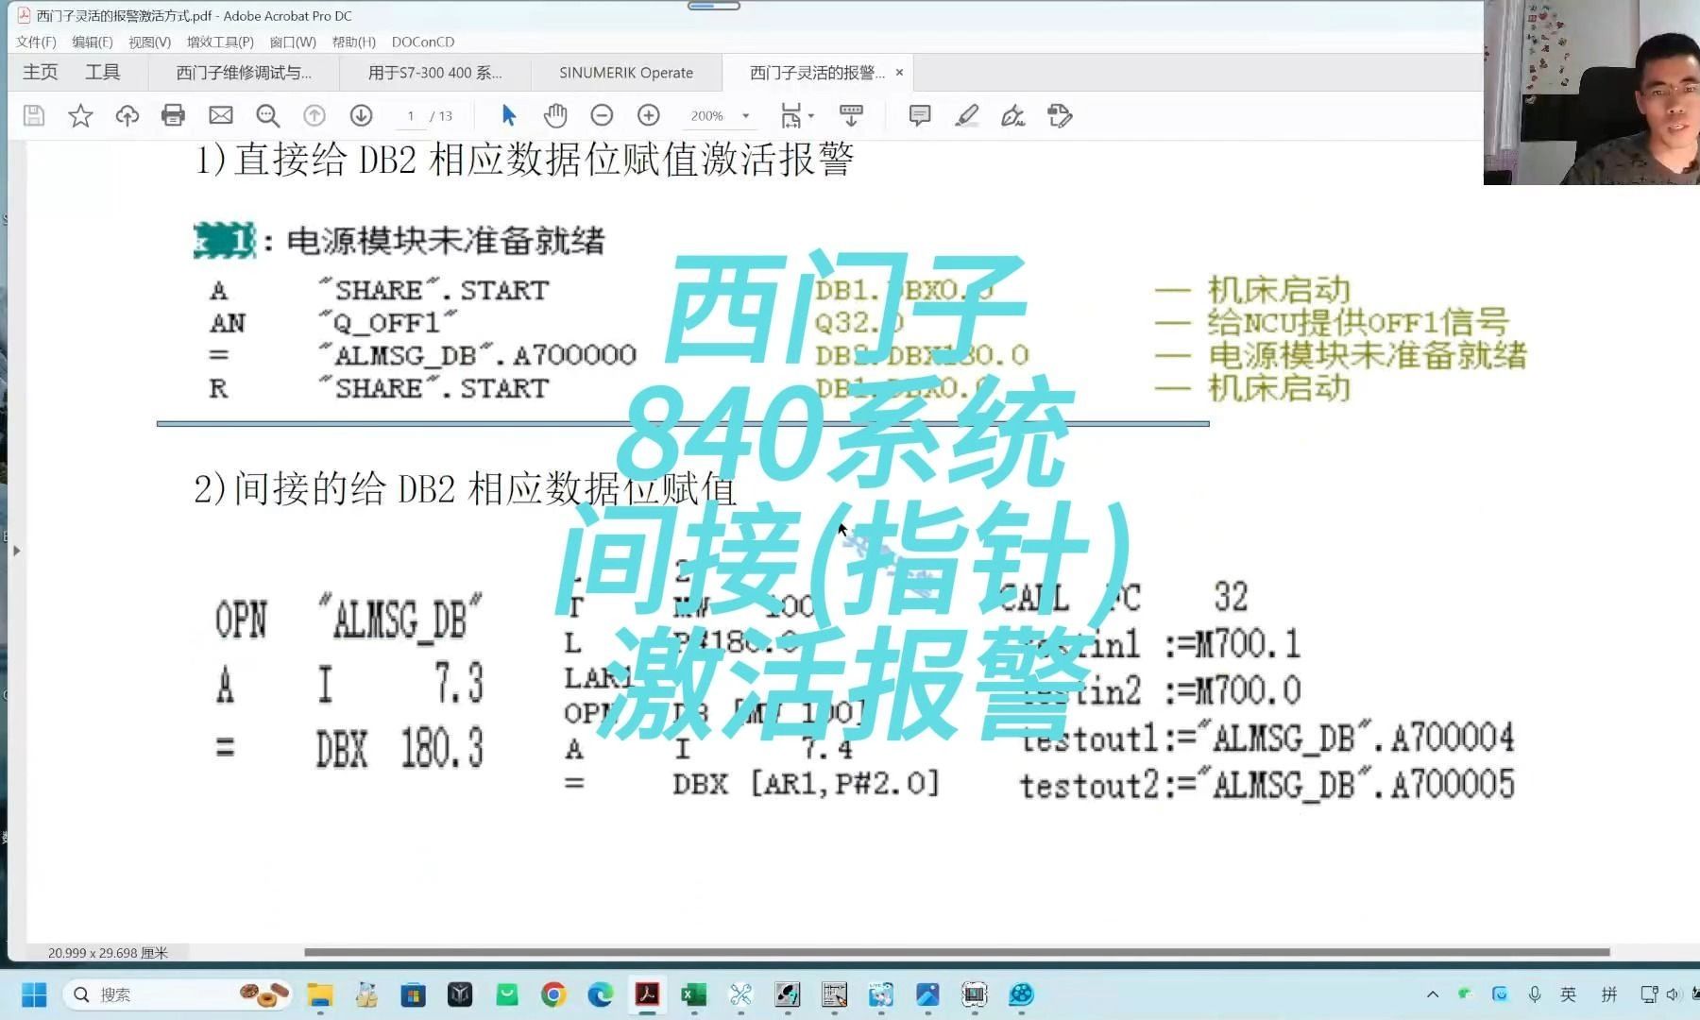Show hidden system tray icons
The height and width of the screenshot is (1020, 1700).
tap(1433, 994)
